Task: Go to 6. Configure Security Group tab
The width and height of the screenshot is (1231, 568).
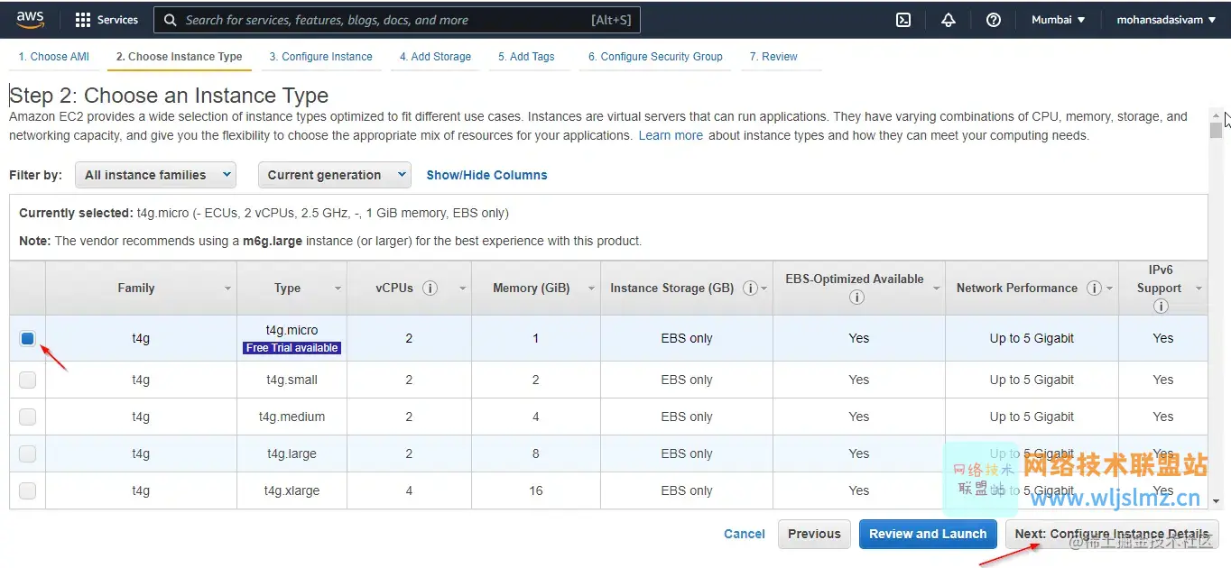Action: coord(655,57)
